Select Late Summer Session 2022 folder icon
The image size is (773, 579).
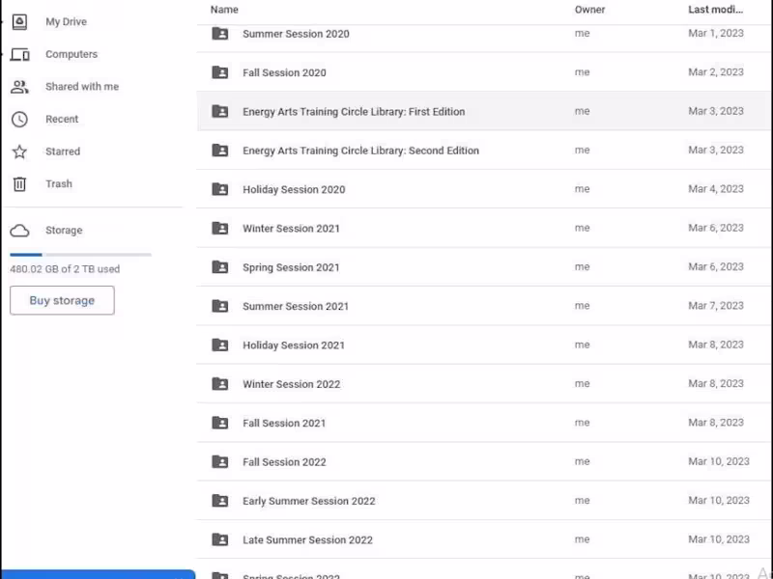[220, 539]
